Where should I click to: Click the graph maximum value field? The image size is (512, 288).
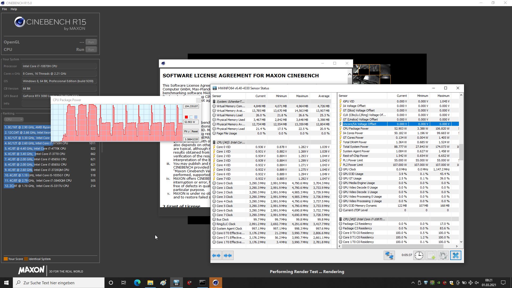191,106
